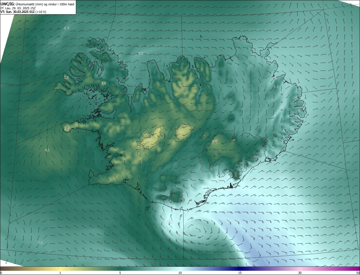Click the 3.8 value label in the Westfjords
This screenshot has width=360, height=275.
pos(66,77)
